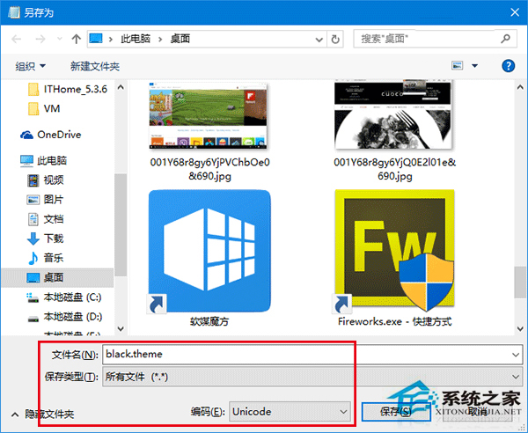The width and height of the screenshot is (528, 433).
Task: Click the 图片 icon in sidebar
Action: point(33,200)
